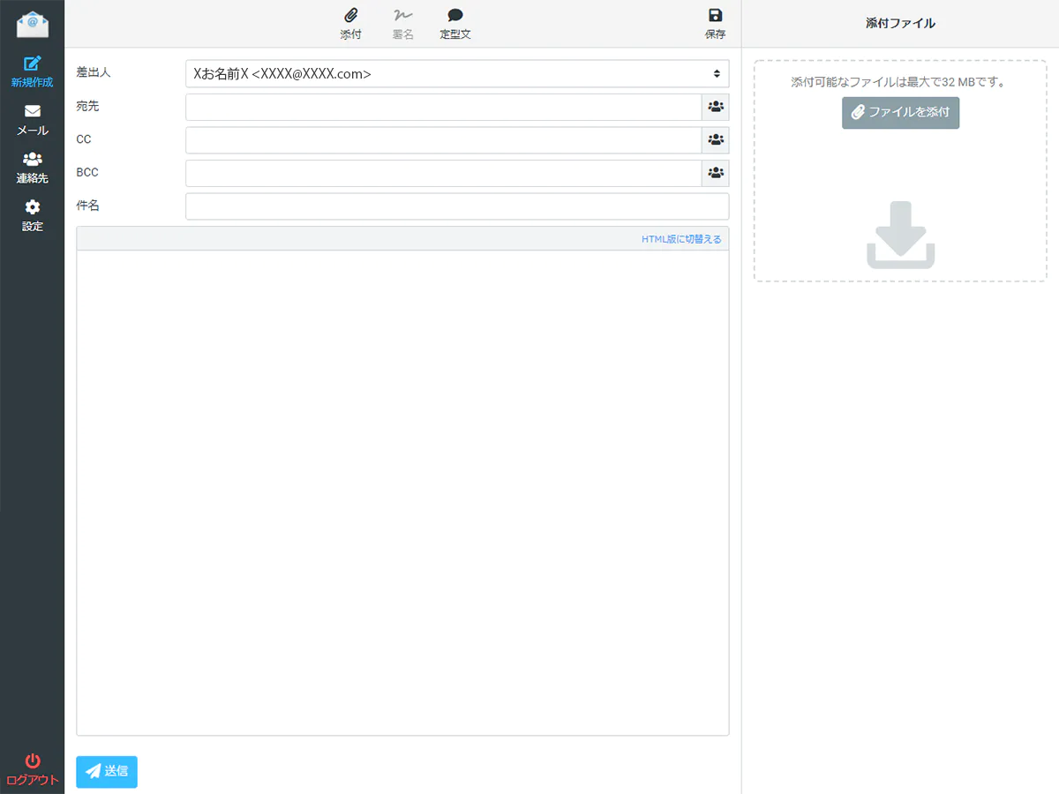1059x794 pixels.
Task: Open the メール section in sidebar
Action: coord(33,120)
